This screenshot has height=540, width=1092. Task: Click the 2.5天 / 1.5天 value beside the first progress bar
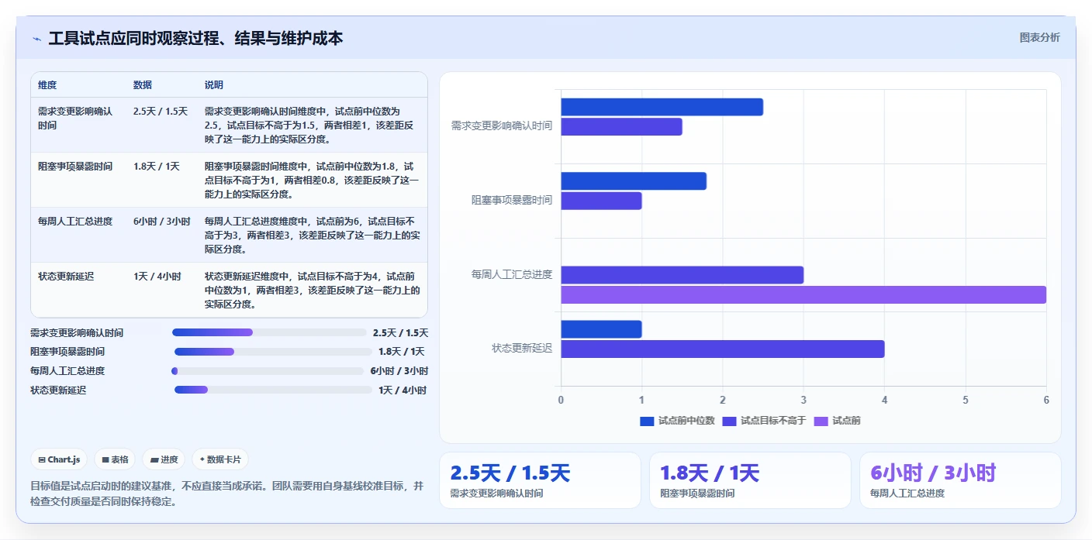tap(400, 333)
